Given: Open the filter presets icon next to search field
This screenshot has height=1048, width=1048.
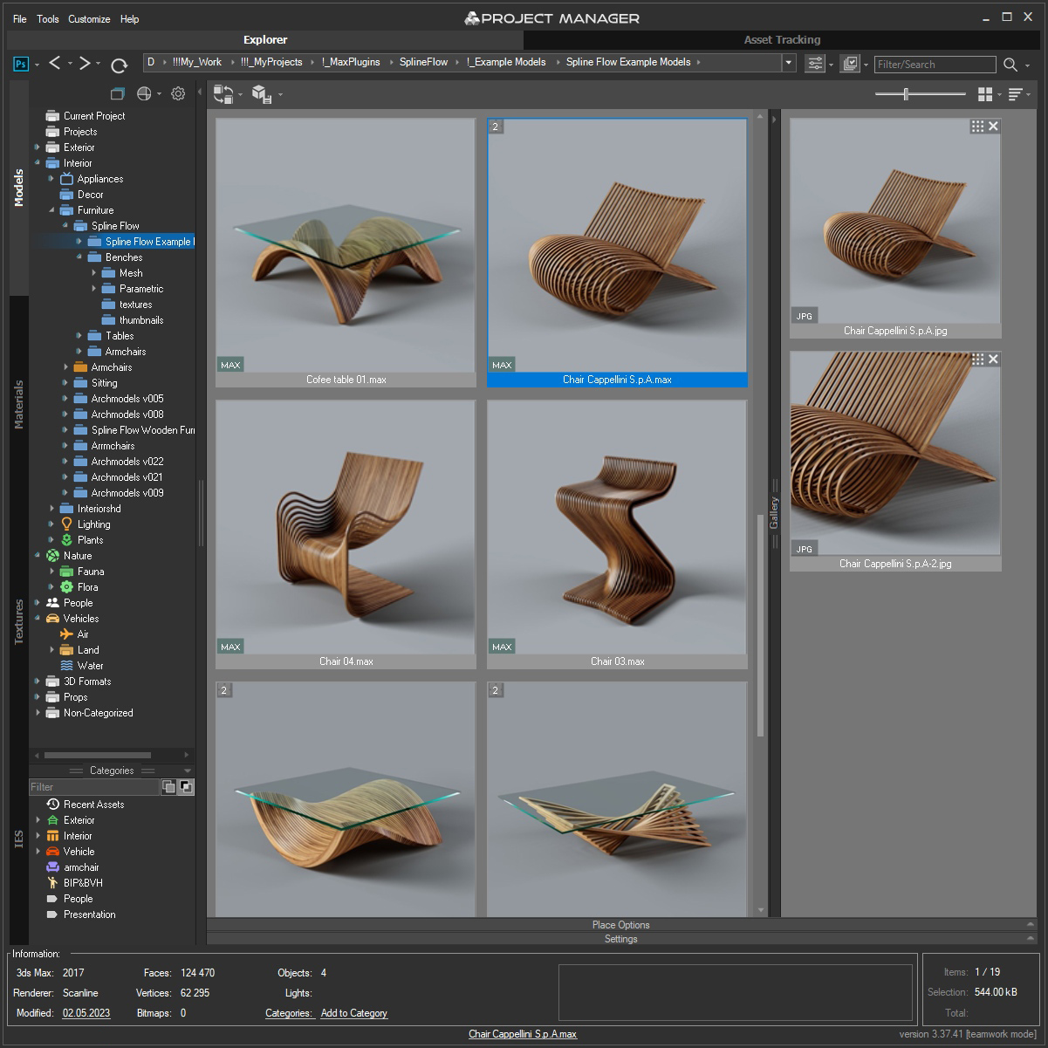Looking at the screenshot, I should click(x=814, y=63).
